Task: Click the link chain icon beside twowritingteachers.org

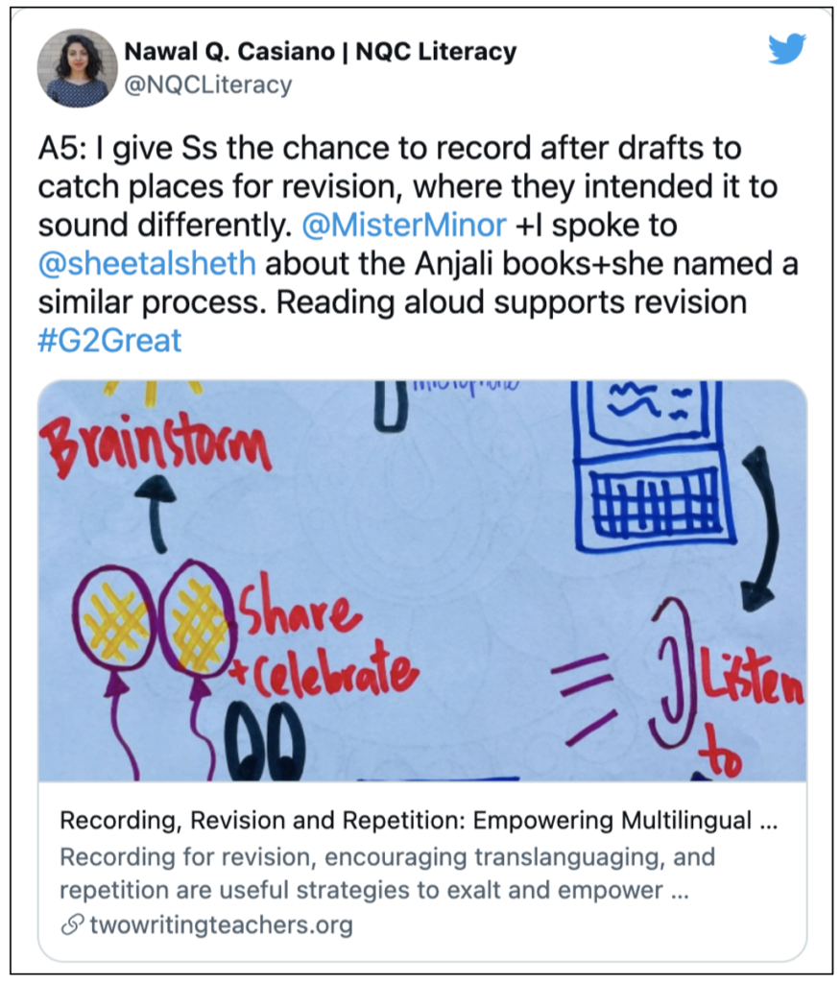Action: (72, 924)
